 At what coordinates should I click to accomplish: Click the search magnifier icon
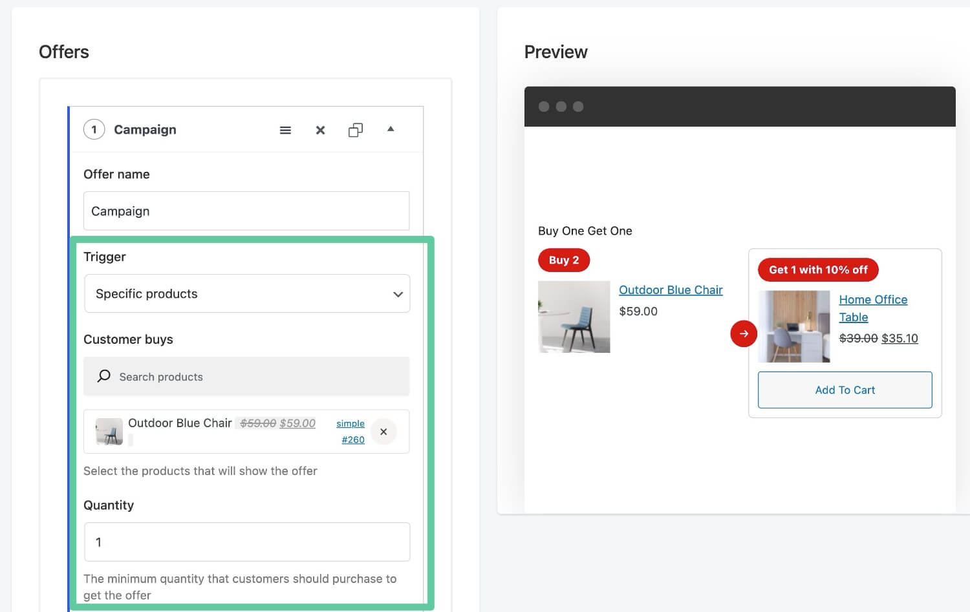coord(103,376)
